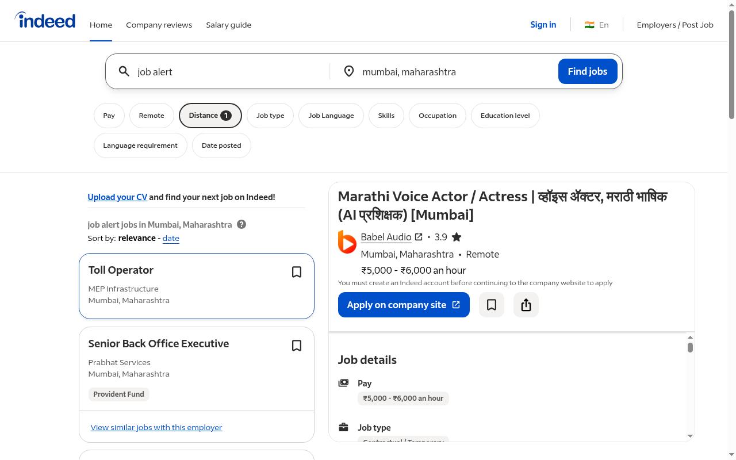Click Sign in
Screen dimensions: 736x460
tap(543, 25)
